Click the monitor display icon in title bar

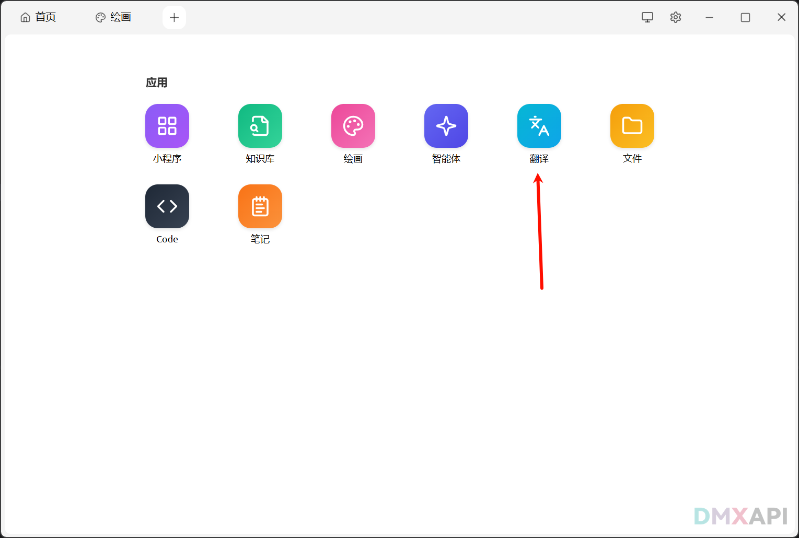(x=647, y=17)
